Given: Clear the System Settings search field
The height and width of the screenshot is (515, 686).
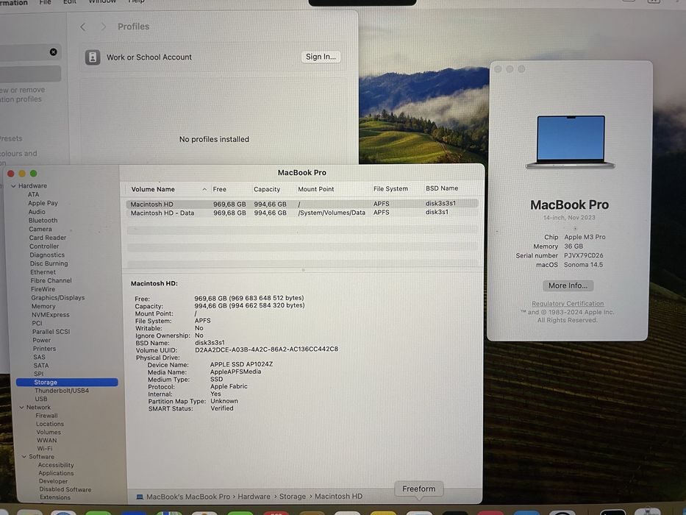Looking at the screenshot, I should tap(54, 52).
